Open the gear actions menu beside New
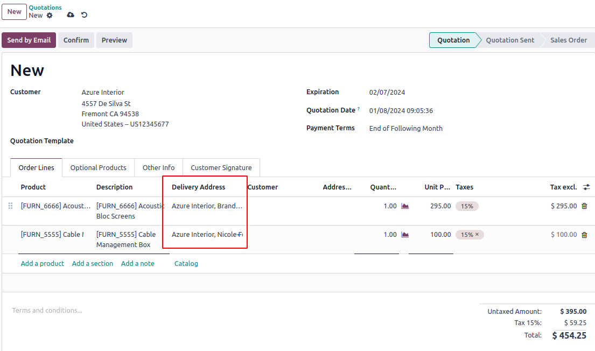 (x=50, y=16)
